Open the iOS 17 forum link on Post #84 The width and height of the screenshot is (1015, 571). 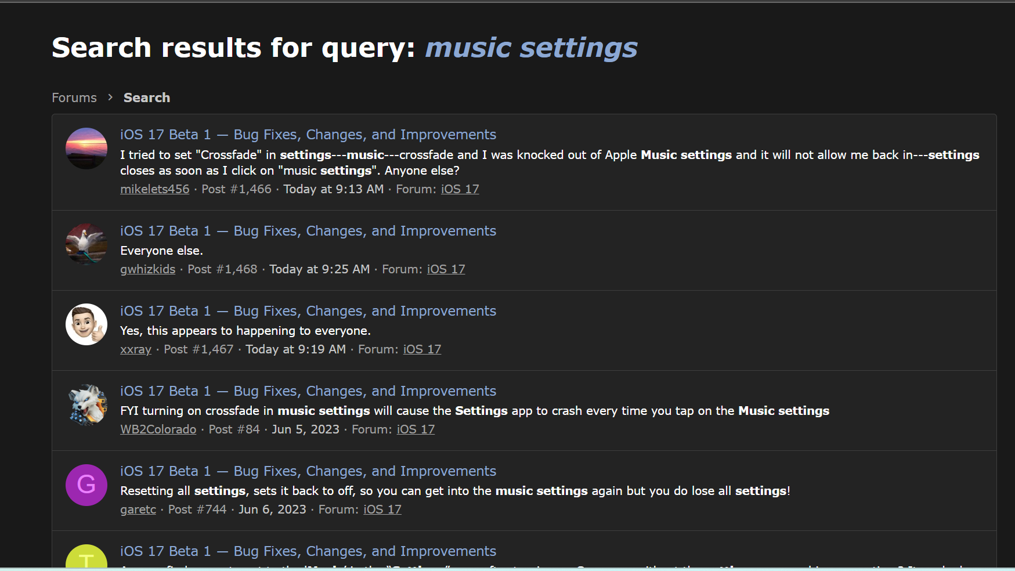[x=416, y=429]
